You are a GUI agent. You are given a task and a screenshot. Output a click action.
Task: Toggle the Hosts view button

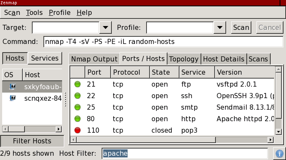click(x=15, y=58)
